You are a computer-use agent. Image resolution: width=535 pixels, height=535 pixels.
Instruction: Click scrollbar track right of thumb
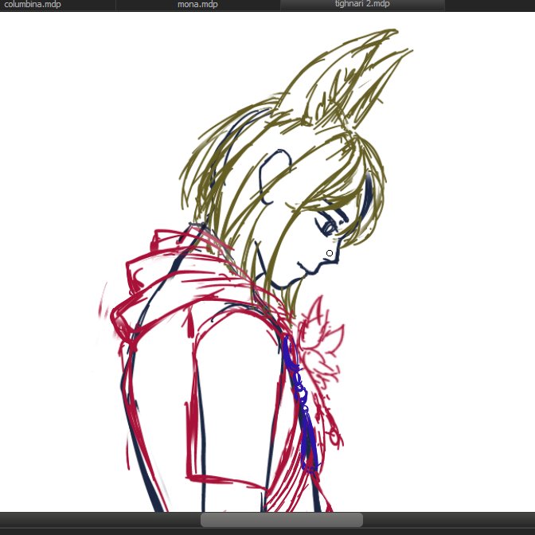[x=449, y=520]
